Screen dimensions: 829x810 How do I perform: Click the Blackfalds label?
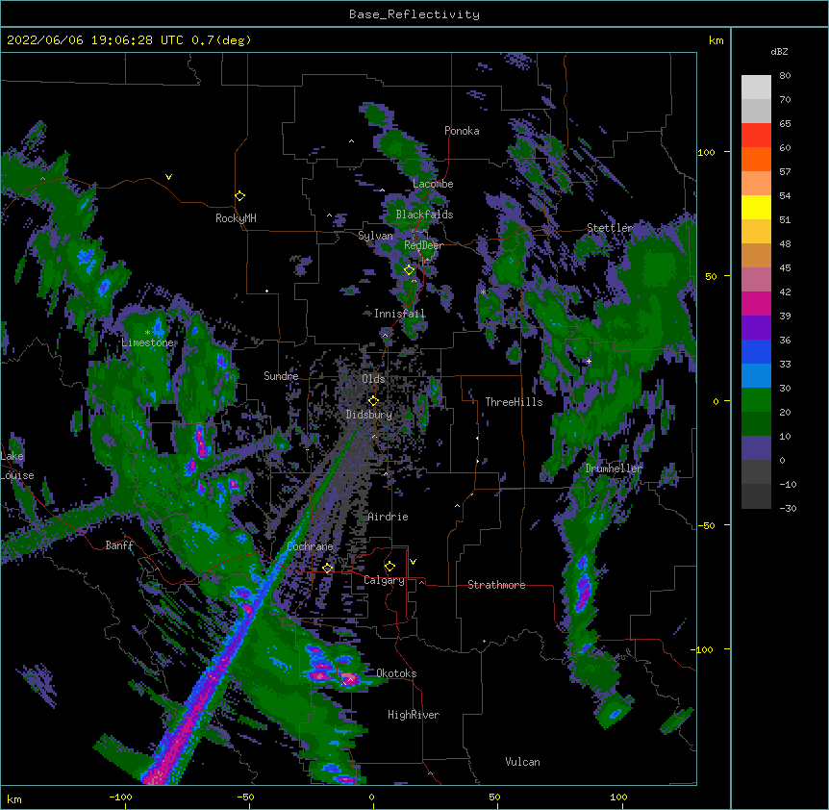(x=424, y=215)
